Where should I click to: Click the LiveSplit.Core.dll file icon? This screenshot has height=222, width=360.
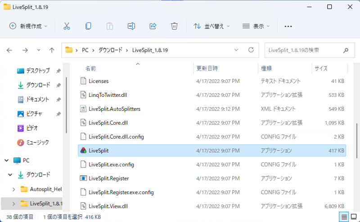[x=83, y=123]
